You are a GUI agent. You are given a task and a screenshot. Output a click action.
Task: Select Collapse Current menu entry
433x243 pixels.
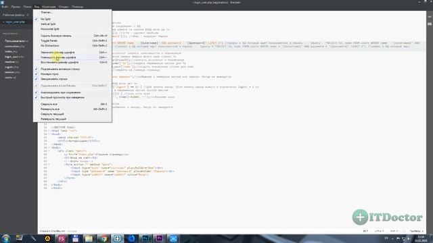(72, 114)
